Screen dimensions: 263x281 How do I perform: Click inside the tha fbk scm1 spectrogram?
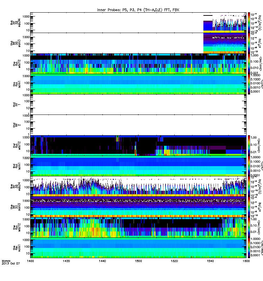click(x=138, y=84)
